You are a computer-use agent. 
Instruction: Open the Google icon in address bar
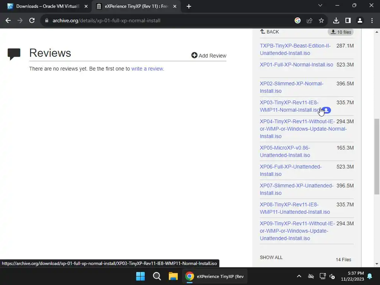[298, 21]
